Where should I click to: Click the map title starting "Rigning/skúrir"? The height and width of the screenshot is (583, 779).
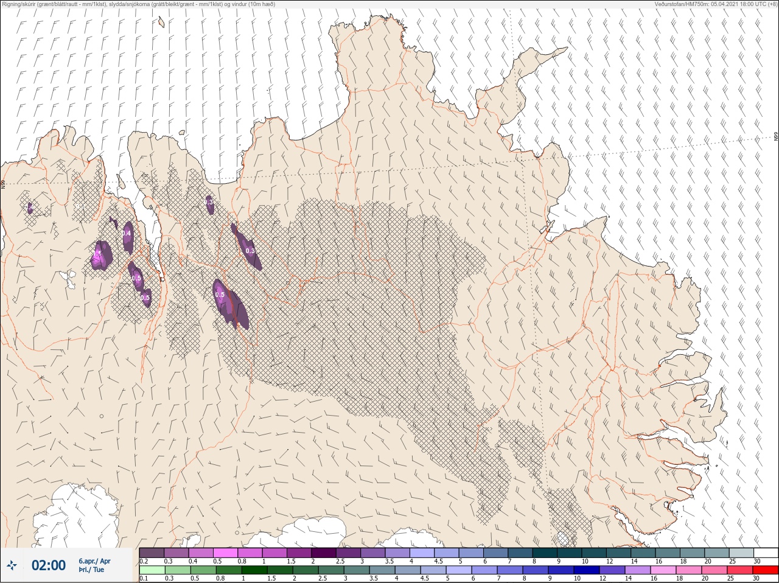coord(139,4)
